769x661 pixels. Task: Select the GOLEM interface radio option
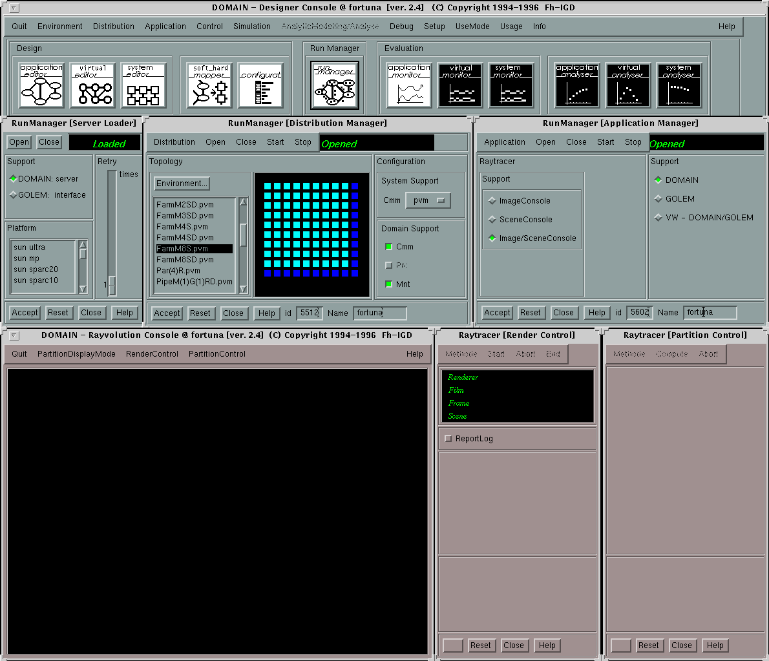[13, 195]
